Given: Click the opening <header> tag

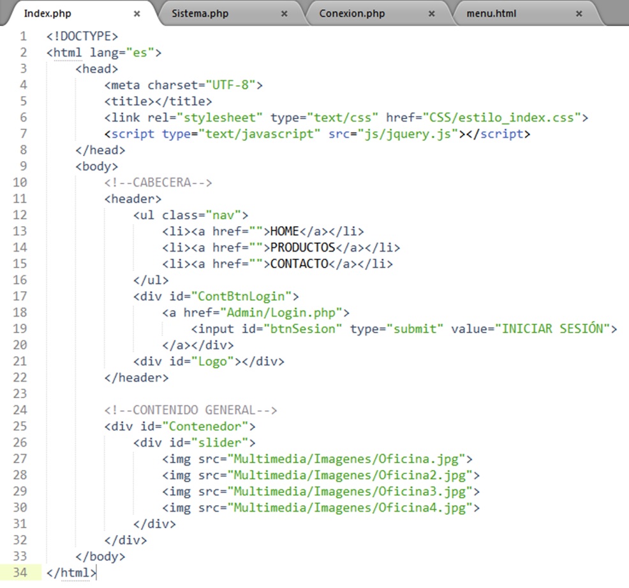Looking at the screenshot, I should click(133, 199).
